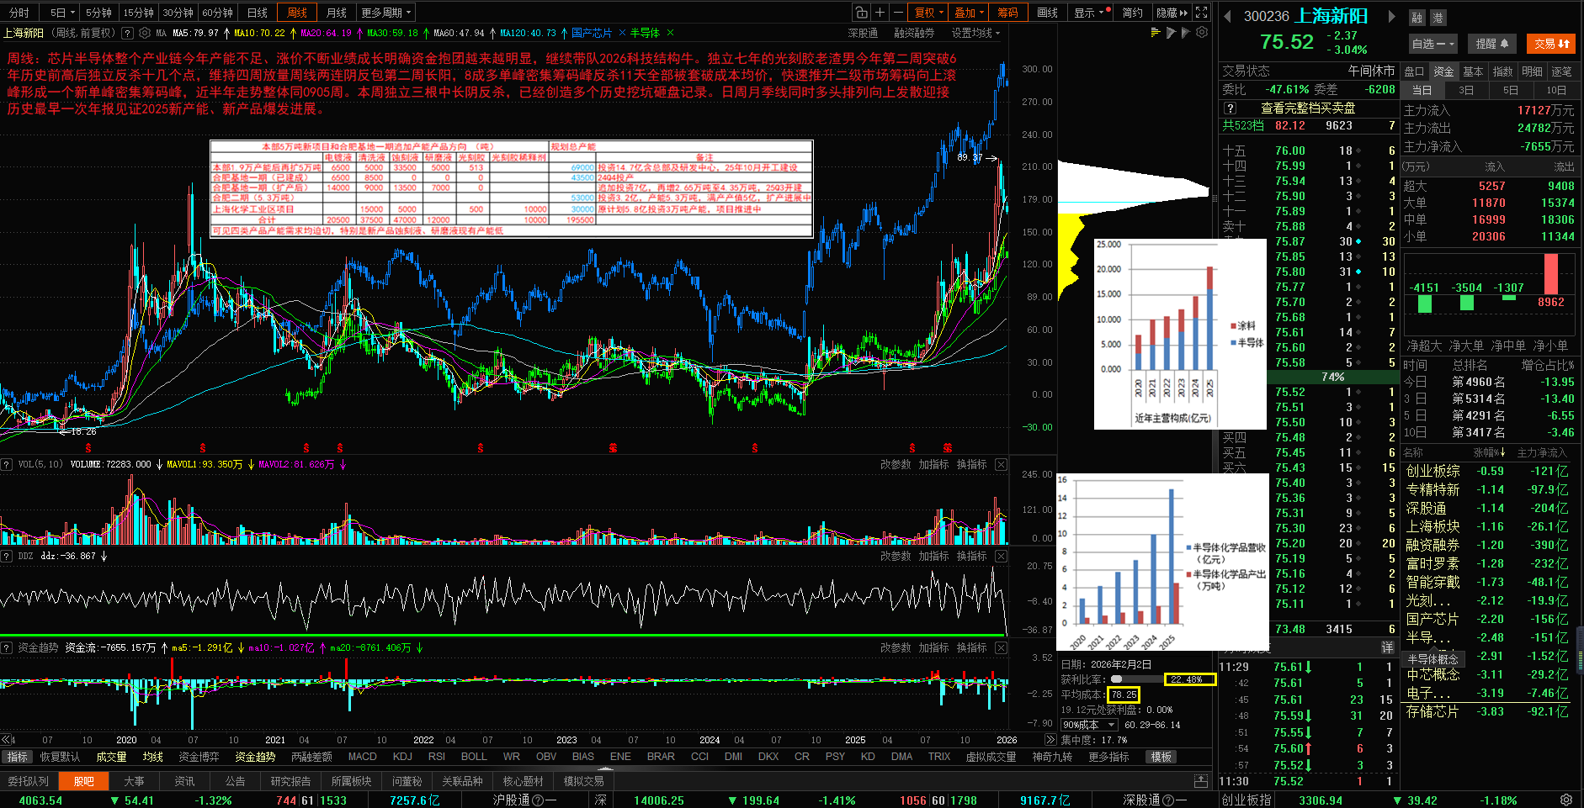Screen dimensions: 1584x808
Task: Close the DDZ indicator panel
Action: tap(1001, 556)
